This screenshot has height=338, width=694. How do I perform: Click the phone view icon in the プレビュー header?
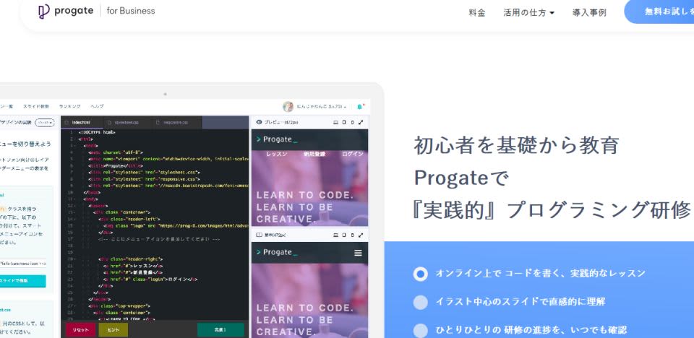pyautogui.click(x=352, y=122)
